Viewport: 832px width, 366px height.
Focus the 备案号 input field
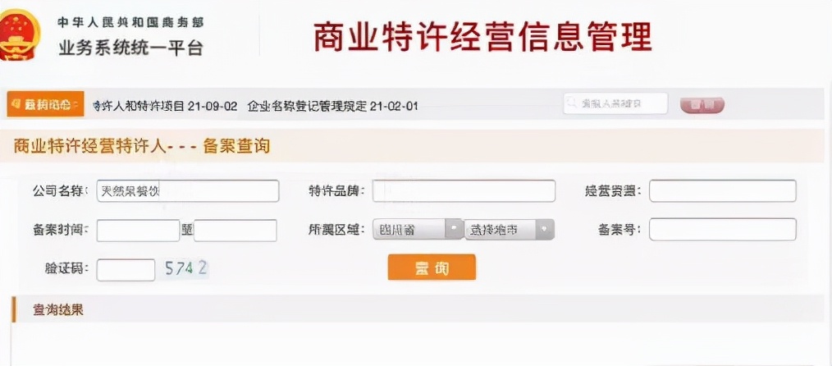point(723,229)
